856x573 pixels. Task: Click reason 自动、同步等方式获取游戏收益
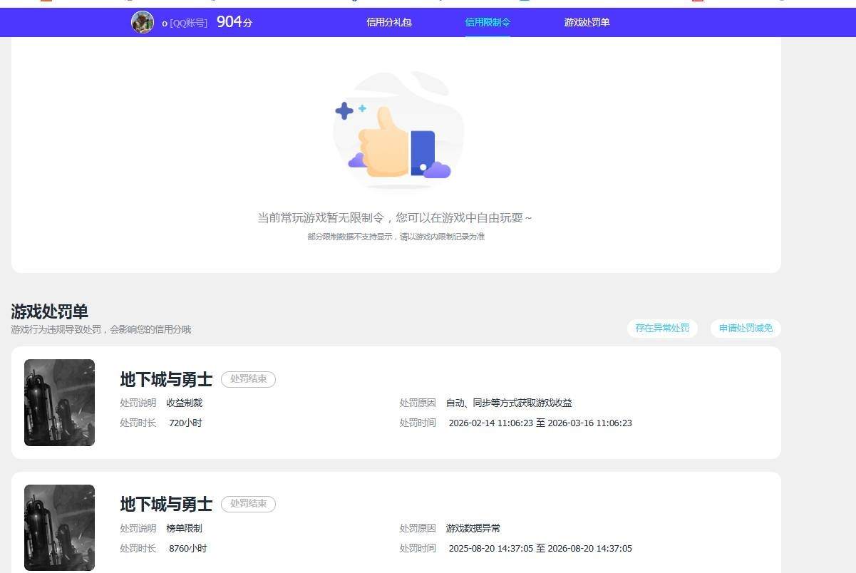pos(509,403)
